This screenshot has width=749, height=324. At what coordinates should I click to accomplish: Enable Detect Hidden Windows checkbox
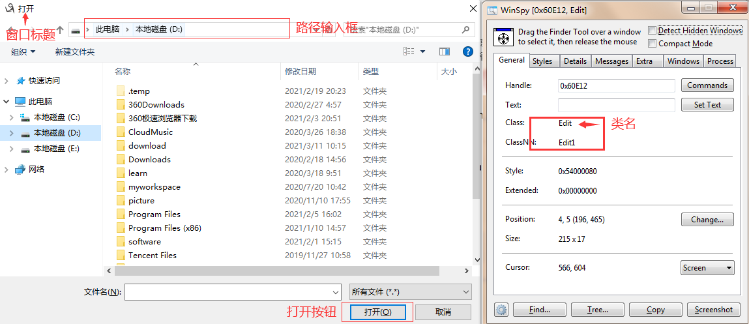[652, 31]
